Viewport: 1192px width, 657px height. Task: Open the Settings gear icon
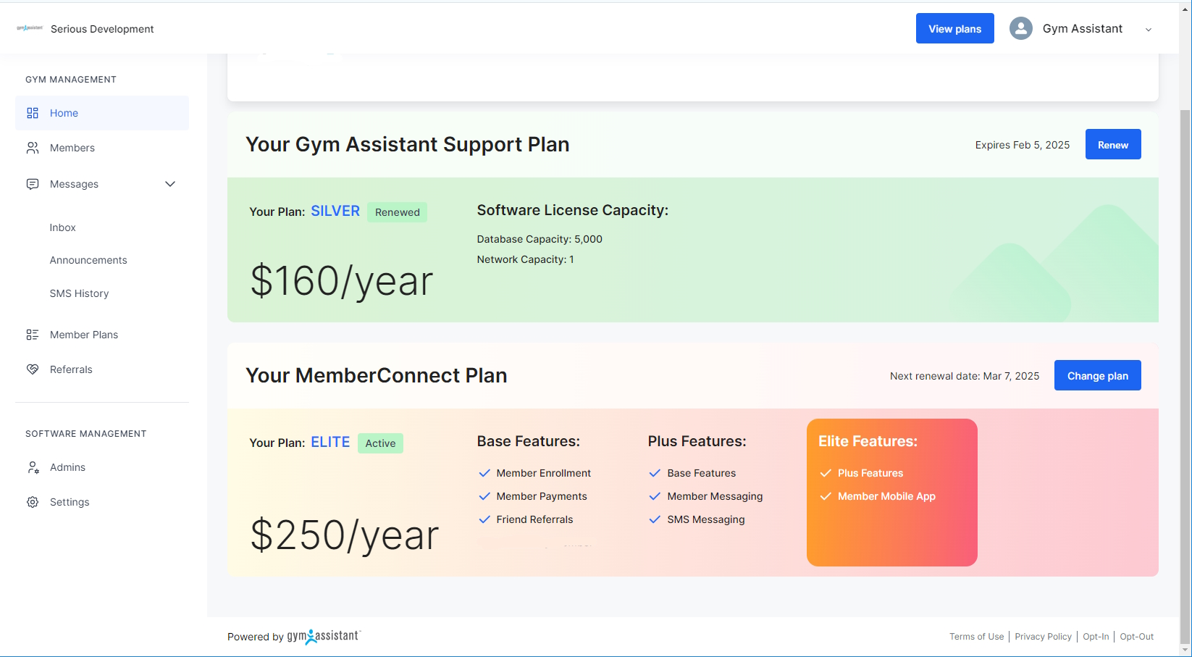(x=32, y=501)
